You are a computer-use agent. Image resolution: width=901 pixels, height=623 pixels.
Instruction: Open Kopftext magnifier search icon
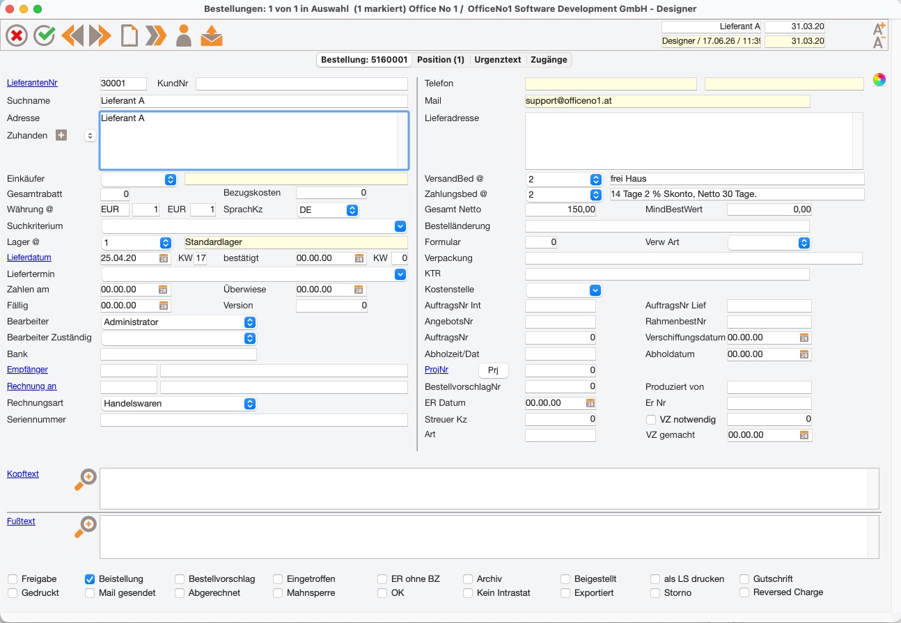(85, 480)
